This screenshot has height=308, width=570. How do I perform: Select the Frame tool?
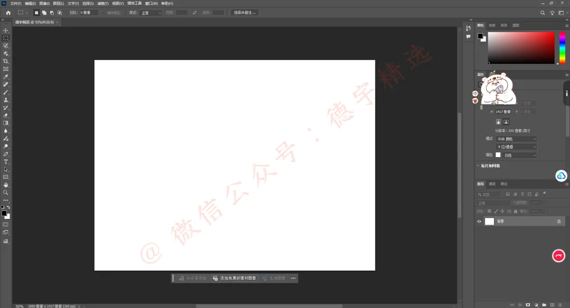tap(6, 69)
